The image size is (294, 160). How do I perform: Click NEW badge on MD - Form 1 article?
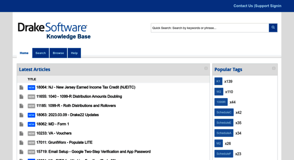coord(31,124)
